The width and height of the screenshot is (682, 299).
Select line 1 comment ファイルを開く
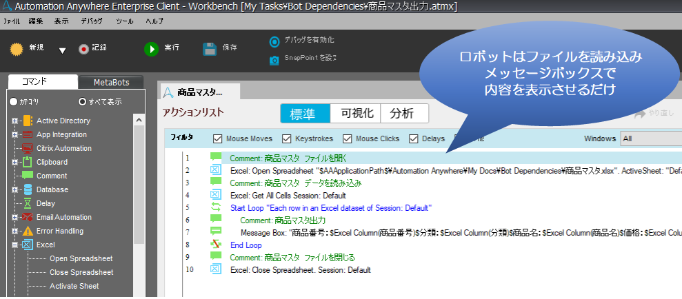click(x=288, y=158)
